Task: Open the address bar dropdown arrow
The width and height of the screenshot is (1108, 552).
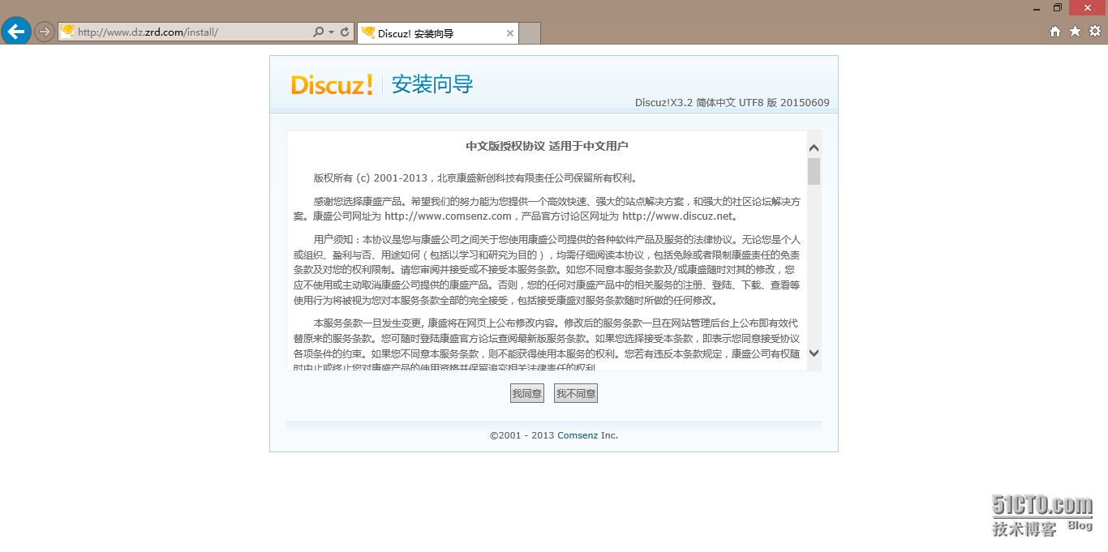Action: (331, 32)
